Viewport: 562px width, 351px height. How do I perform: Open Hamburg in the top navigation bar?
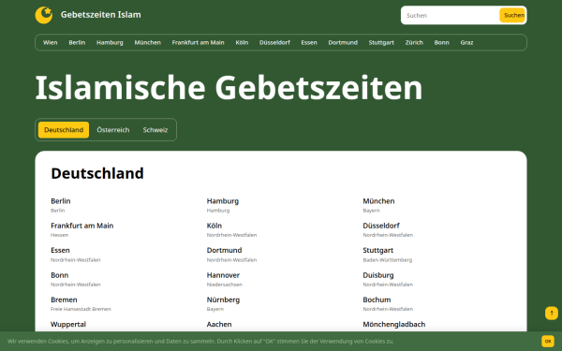pos(110,42)
